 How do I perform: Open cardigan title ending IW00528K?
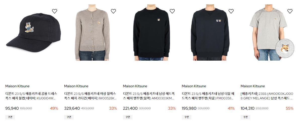pos(90,96)
